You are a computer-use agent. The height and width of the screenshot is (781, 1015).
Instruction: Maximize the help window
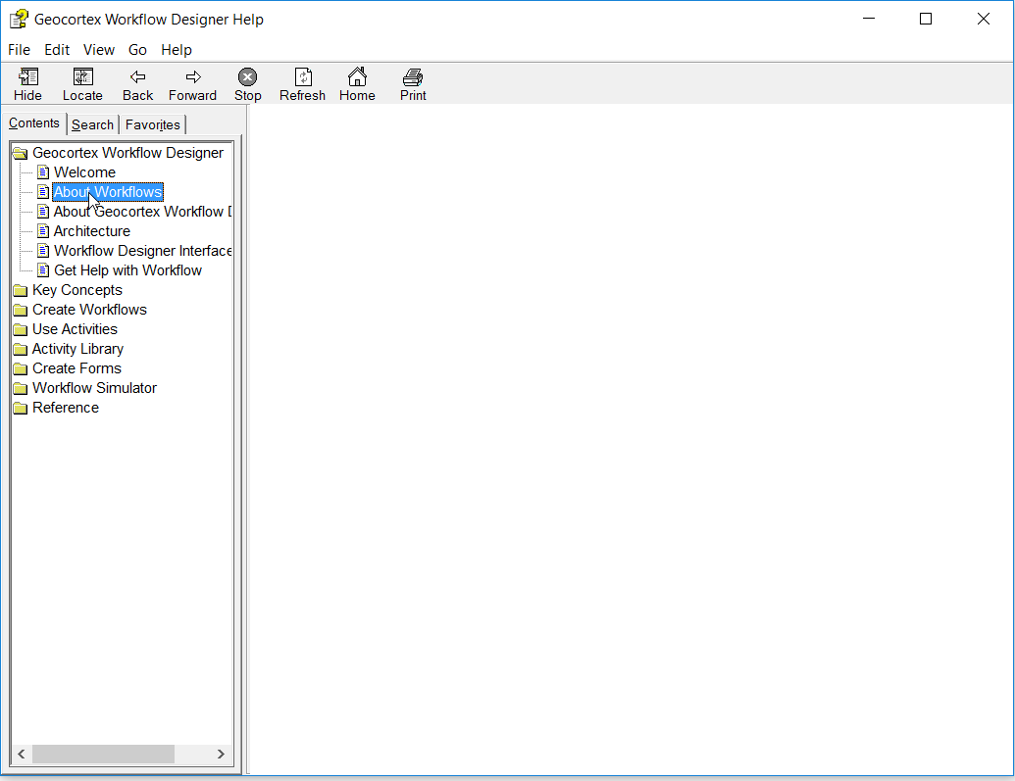926,19
